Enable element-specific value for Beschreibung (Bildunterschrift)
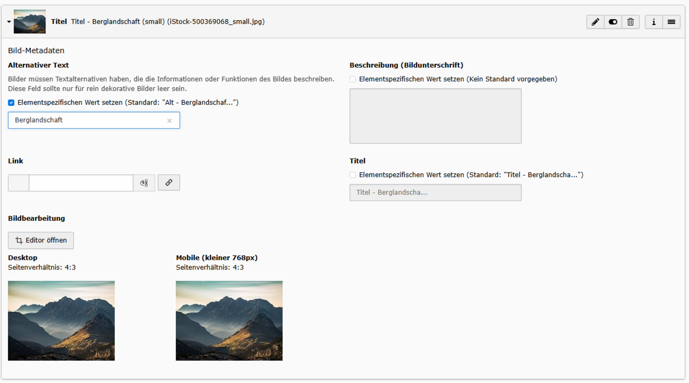The width and height of the screenshot is (689, 383). (x=353, y=79)
